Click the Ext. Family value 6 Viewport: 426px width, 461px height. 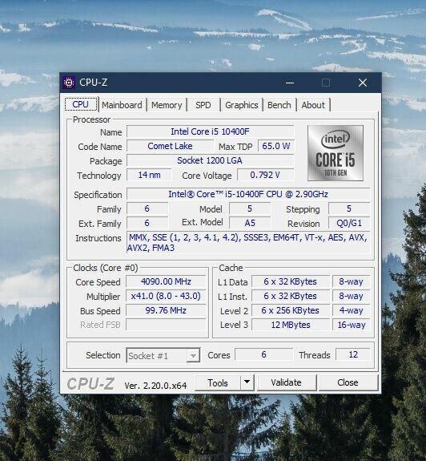pos(147,223)
